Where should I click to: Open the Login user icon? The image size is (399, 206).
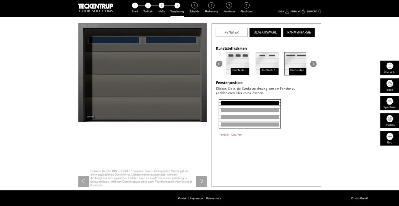click(x=287, y=12)
